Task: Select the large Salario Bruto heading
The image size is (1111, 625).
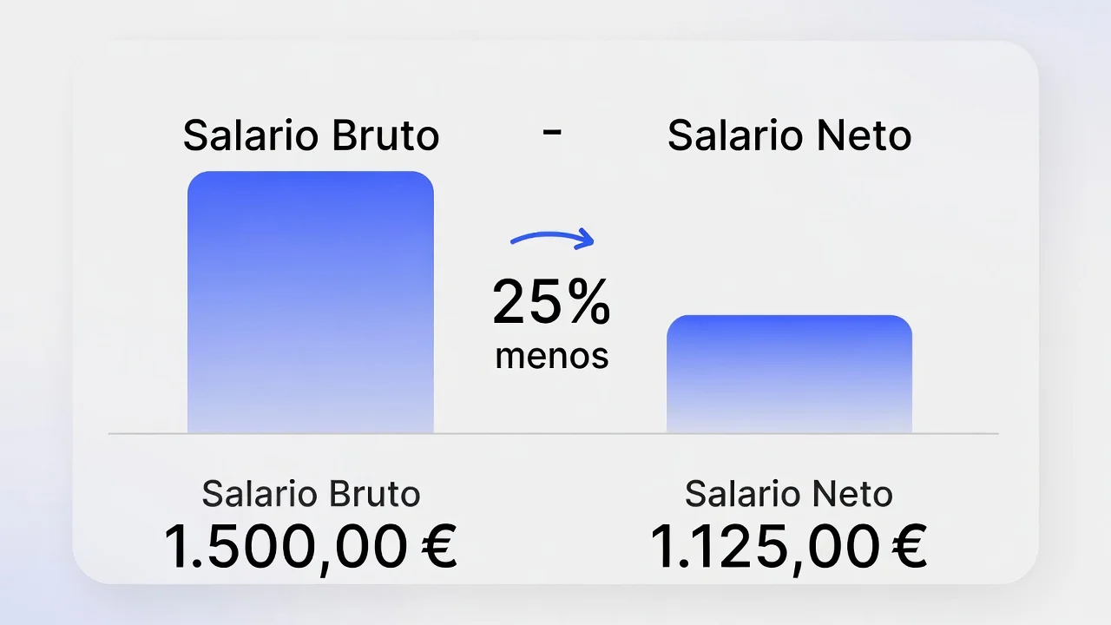Action: click(311, 136)
